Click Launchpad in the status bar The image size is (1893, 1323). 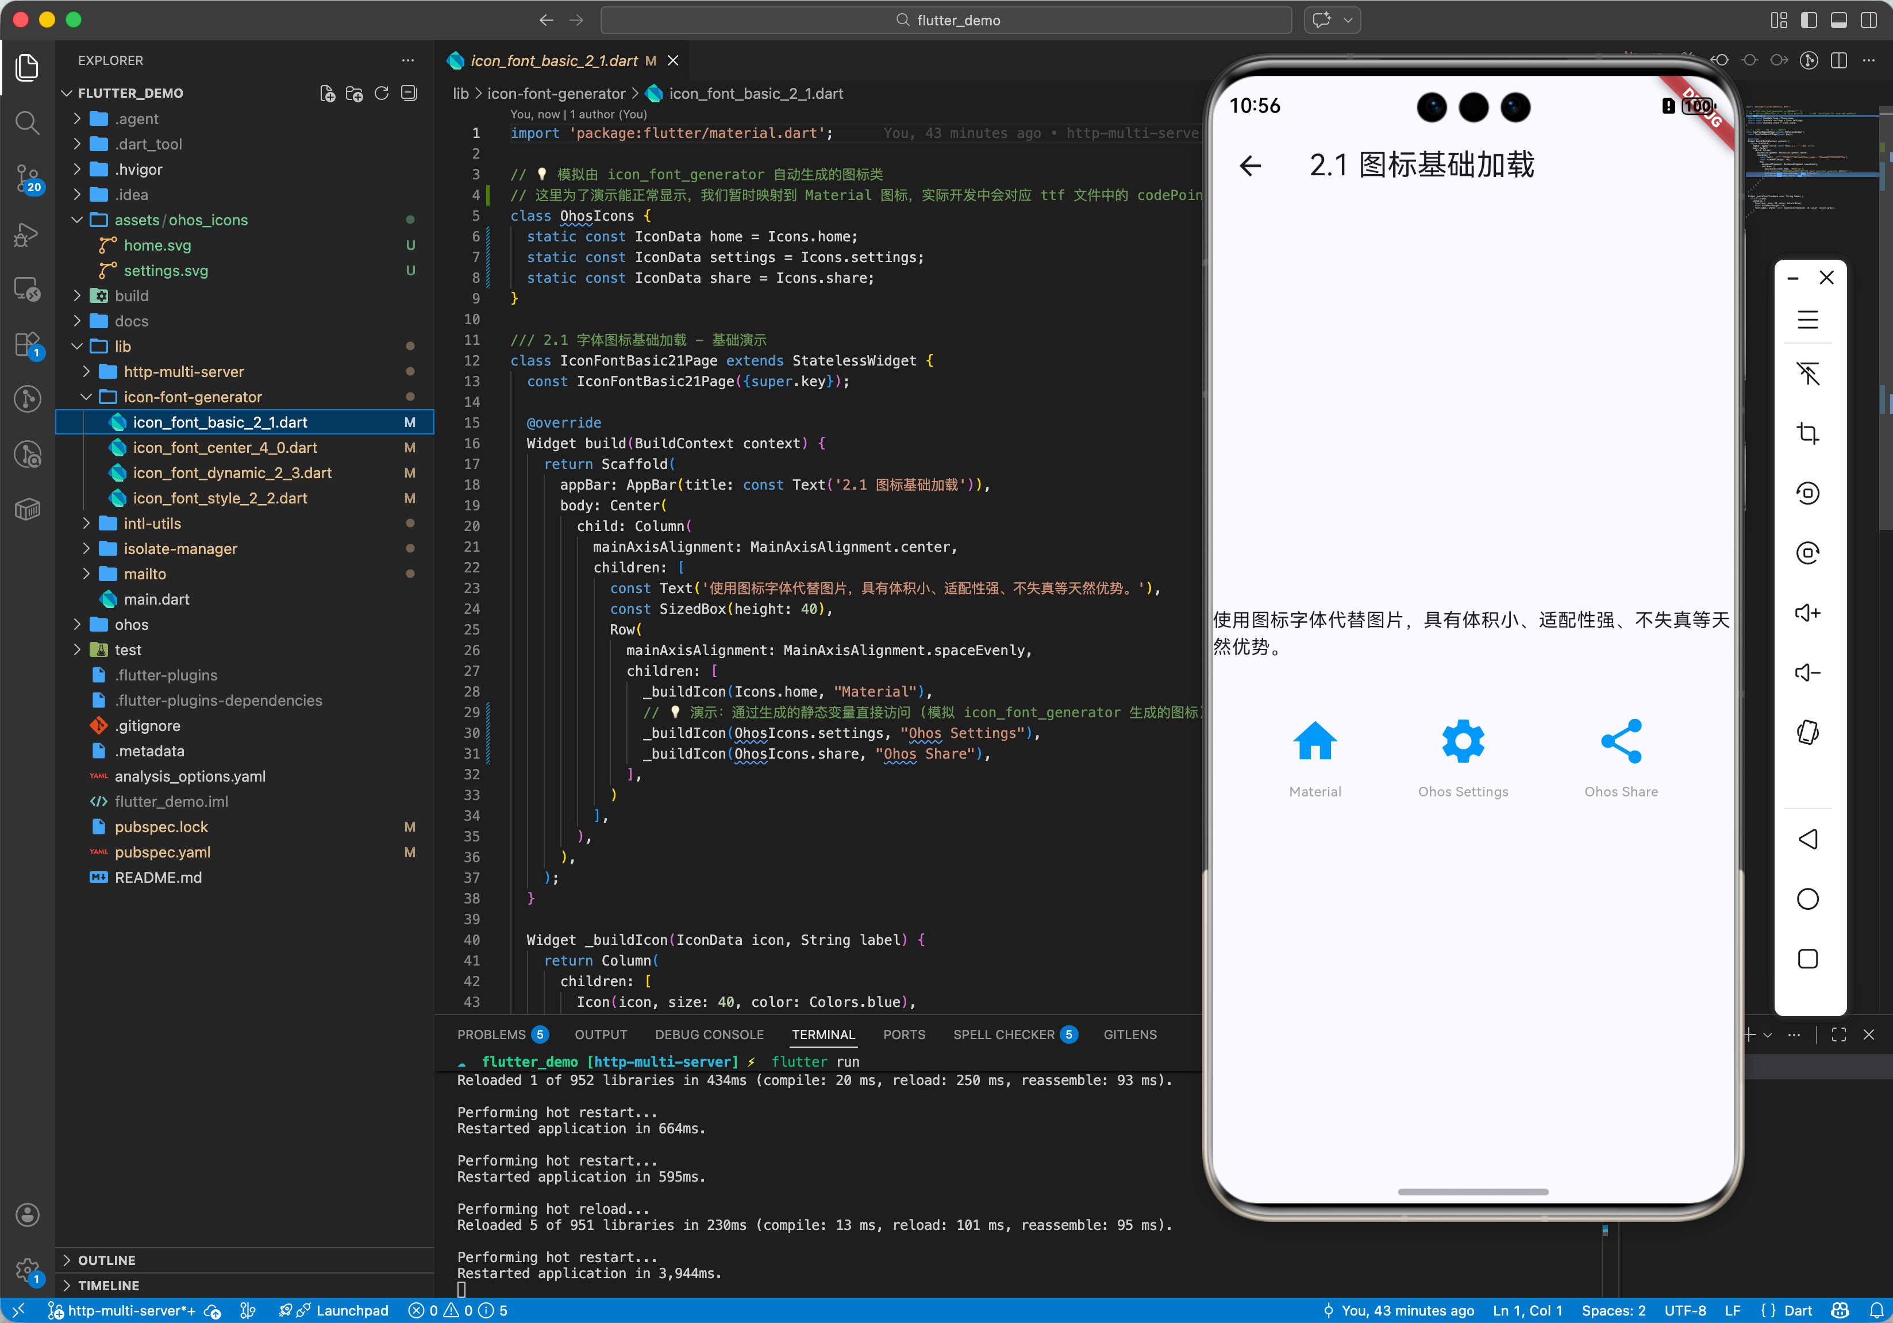351,1310
